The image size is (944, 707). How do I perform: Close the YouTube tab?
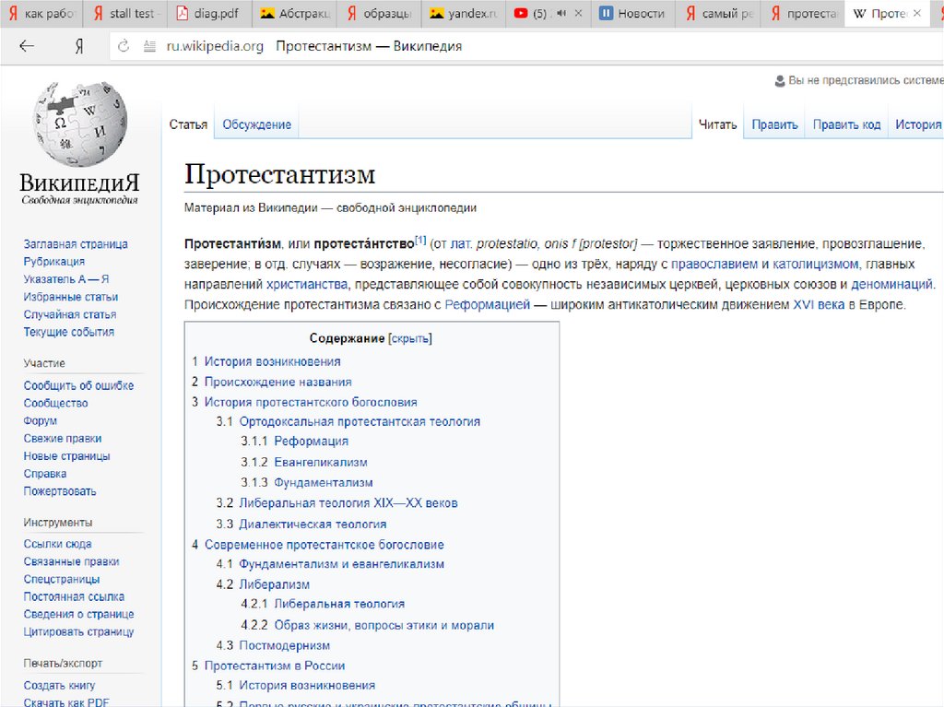(x=578, y=14)
